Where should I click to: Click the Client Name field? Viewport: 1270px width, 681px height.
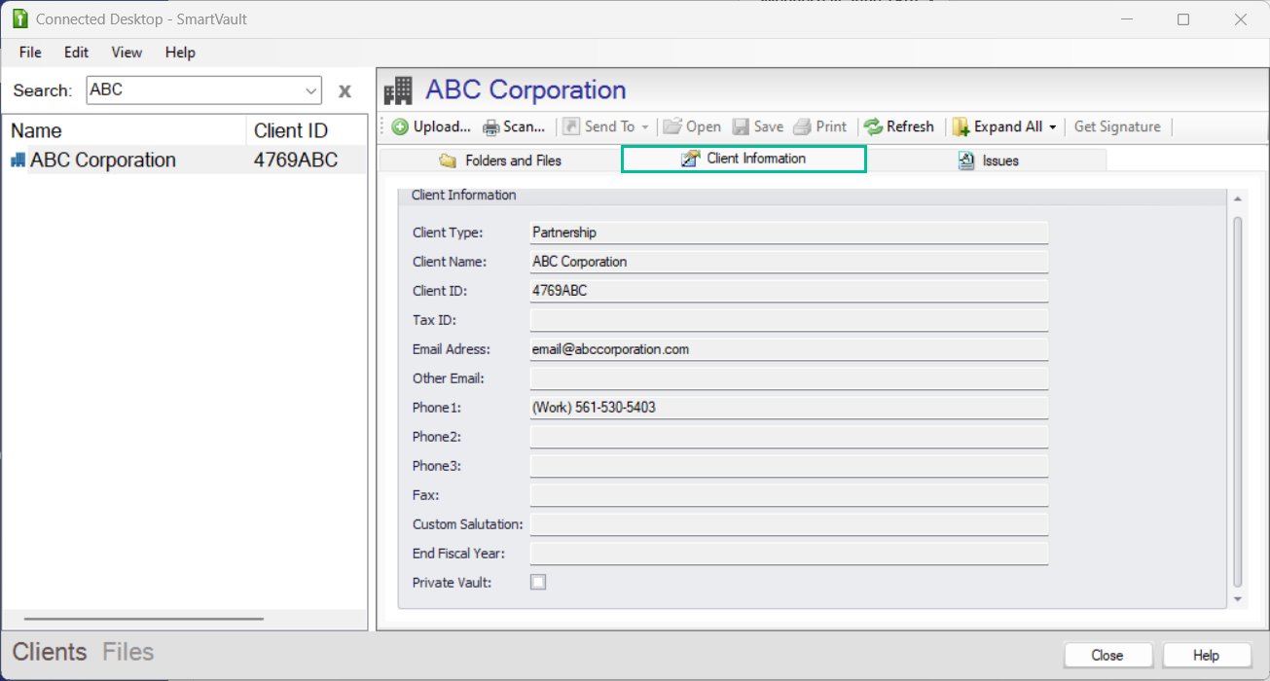789,262
